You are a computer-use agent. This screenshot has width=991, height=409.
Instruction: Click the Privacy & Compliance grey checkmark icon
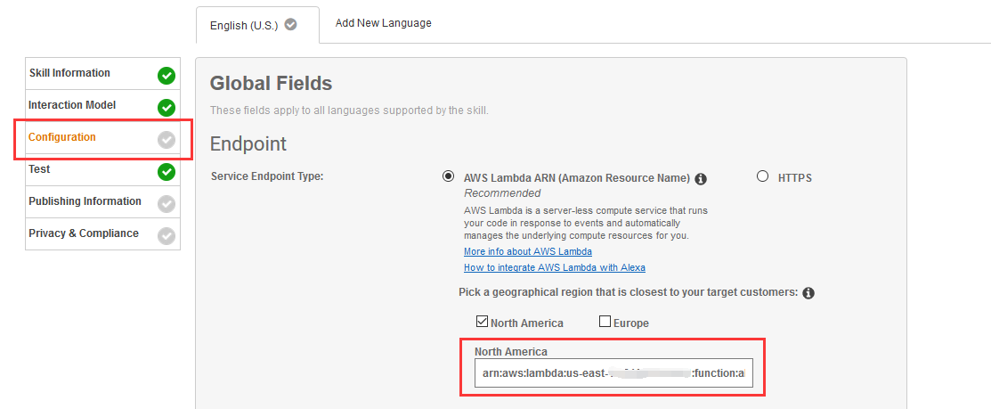[x=167, y=236]
